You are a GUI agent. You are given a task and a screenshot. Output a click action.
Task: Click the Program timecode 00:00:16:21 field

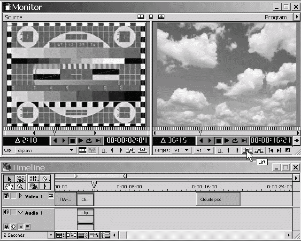pyautogui.click(x=270, y=140)
